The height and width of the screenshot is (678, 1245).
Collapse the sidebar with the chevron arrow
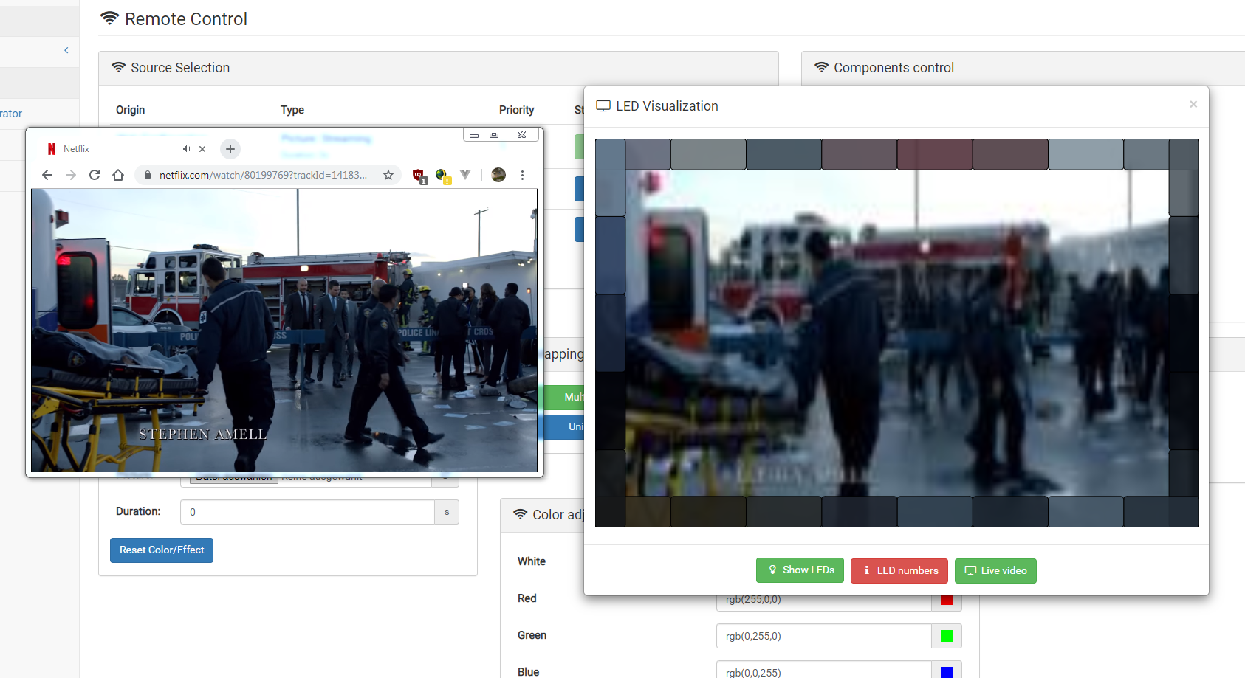pos(66,50)
